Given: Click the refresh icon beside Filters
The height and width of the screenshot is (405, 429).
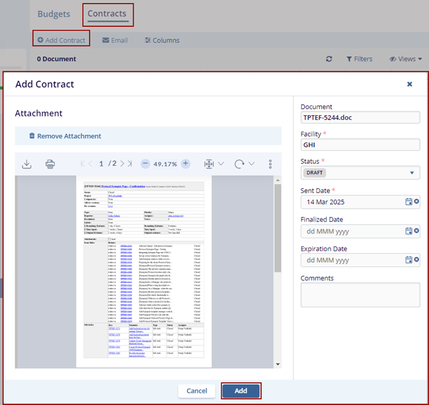Looking at the screenshot, I should pyautogui.click(x=329, y=59).
